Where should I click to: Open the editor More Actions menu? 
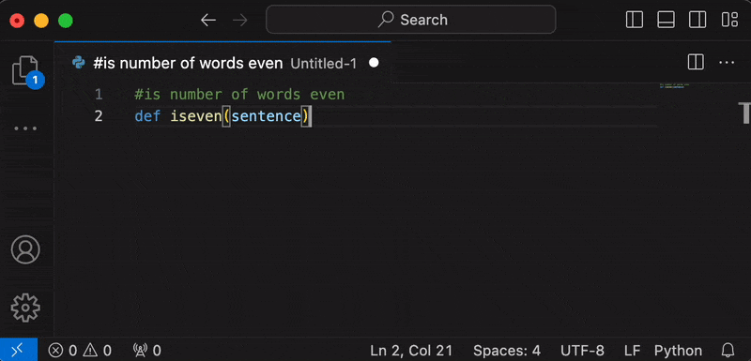click(727, 62)
